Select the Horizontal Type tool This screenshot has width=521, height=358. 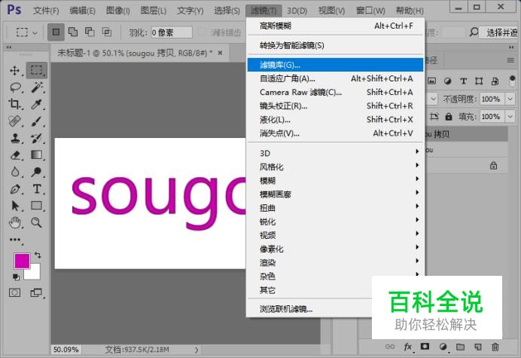[37, 189]
